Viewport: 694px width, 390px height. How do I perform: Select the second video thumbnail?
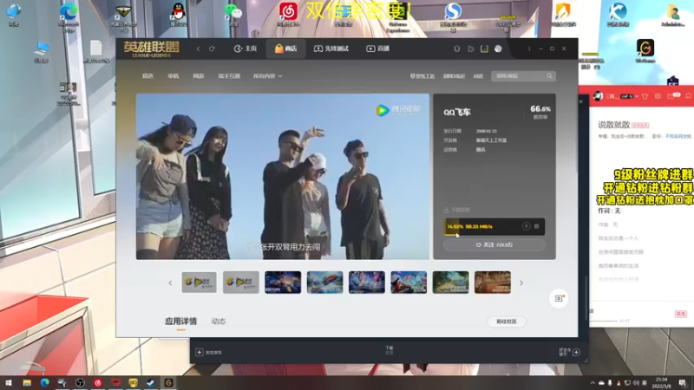pos(241,283)
